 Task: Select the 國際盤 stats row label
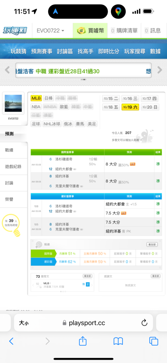click(44, 254)
